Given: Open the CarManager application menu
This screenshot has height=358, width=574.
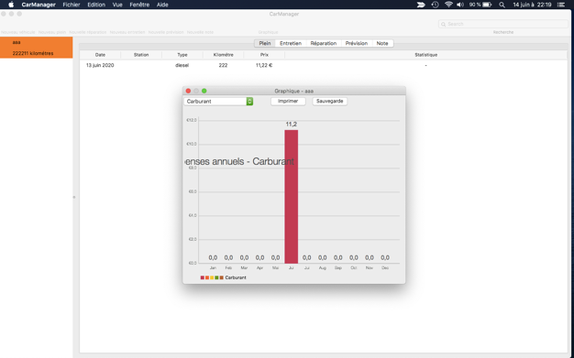Looking at the screenshot, I should (x=39, y=5).
